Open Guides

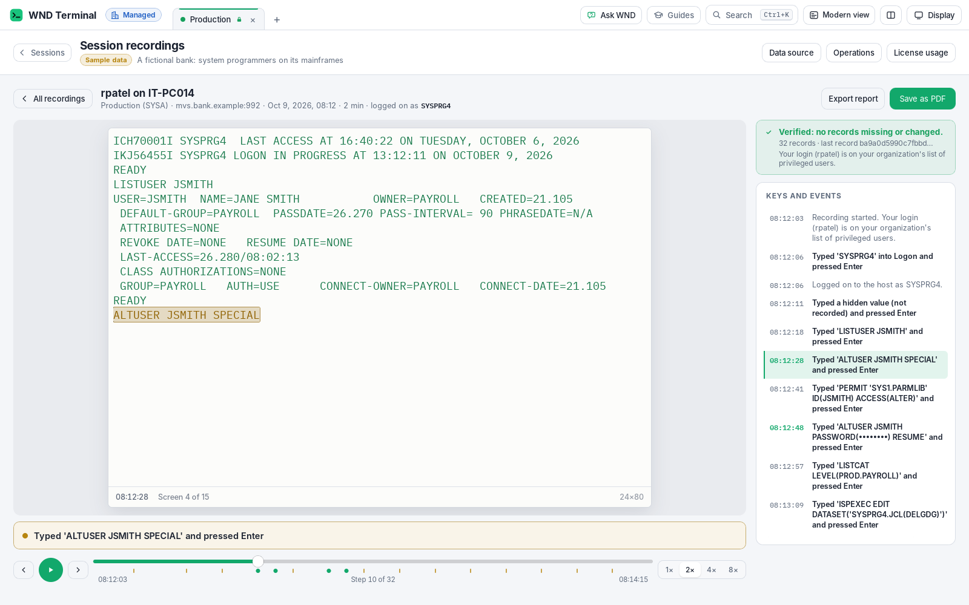673,15
